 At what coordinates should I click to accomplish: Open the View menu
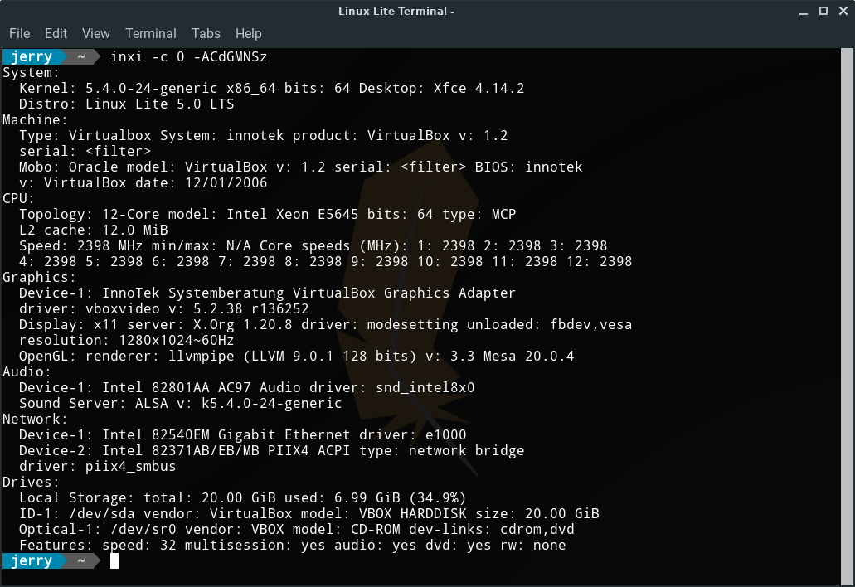click(96, 33)
